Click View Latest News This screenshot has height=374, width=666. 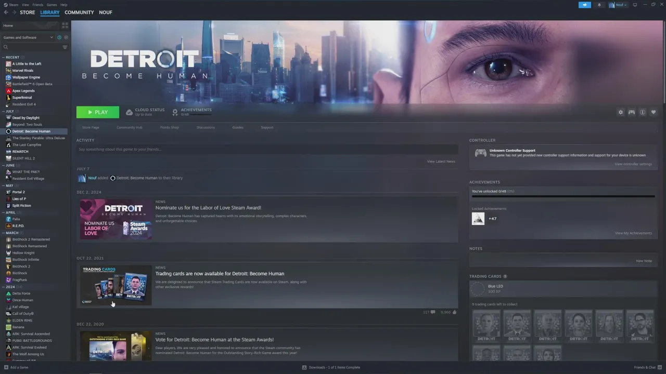441,162
